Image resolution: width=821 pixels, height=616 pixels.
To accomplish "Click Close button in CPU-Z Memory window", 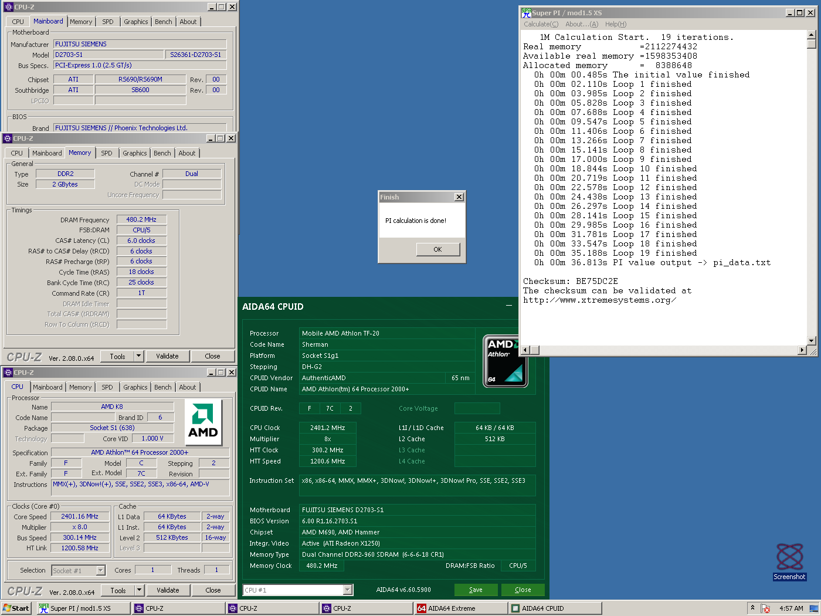I will point(212,356).
